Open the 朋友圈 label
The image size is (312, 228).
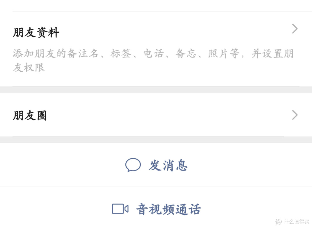(30, 116)
